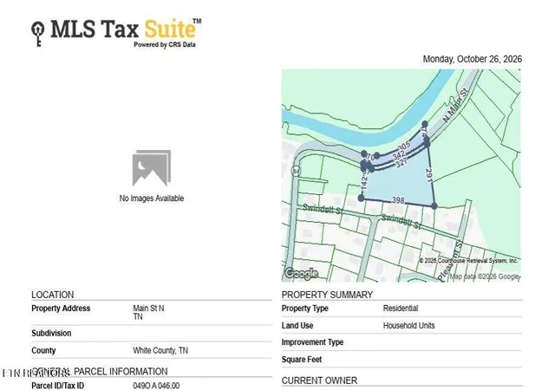Select the top boundary dot near N Main St
Screen dimensions: 555x390
tap(425, 124)
